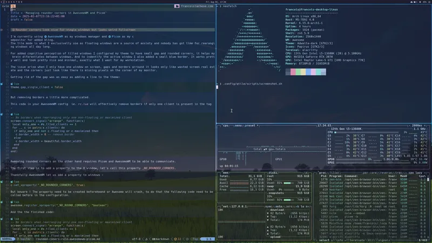This screenshot has height=243, width=432.
Task: Click the proc box label in btop
Action: tap(322, 173)
